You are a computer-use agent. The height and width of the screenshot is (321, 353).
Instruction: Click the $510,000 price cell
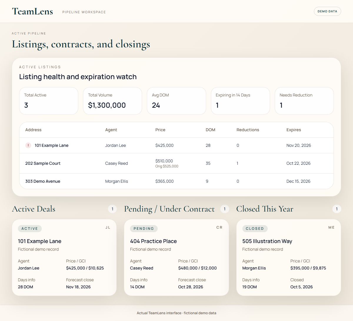(x=164, y=161)
